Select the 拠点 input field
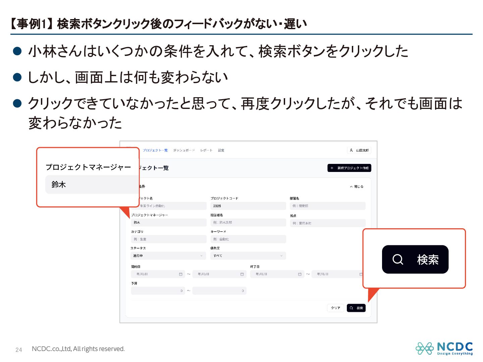This screenshot has width=483, height=362. [328, 223]
